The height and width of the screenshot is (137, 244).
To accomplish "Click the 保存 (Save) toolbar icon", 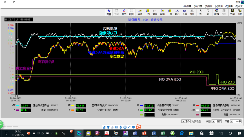I will 232,12.
